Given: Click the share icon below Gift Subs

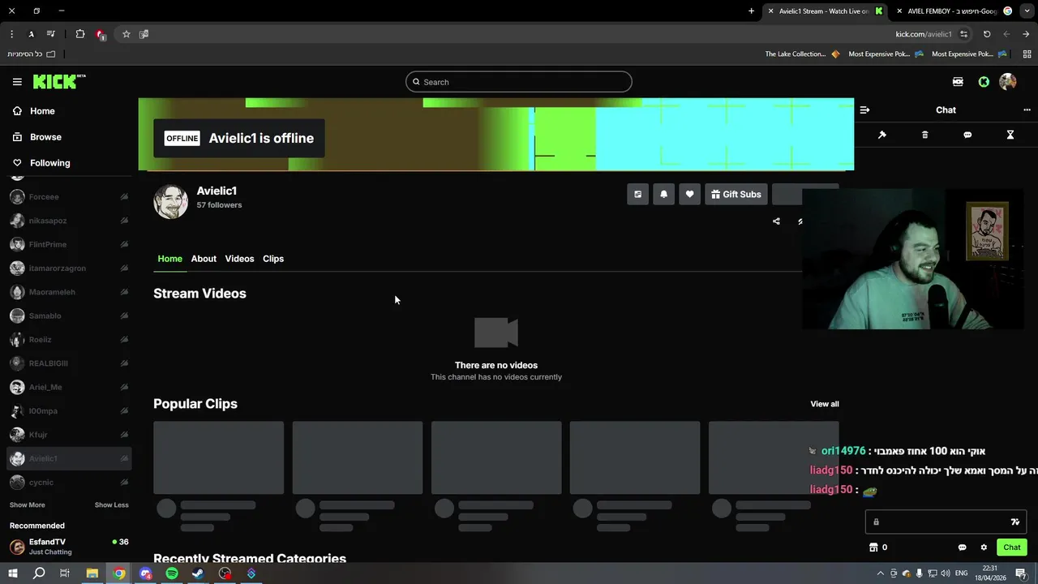Looking at the screenshot, I should point(776,221).
